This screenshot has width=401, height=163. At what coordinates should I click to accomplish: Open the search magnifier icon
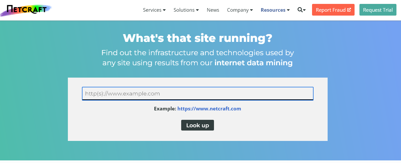click(302, 10)
